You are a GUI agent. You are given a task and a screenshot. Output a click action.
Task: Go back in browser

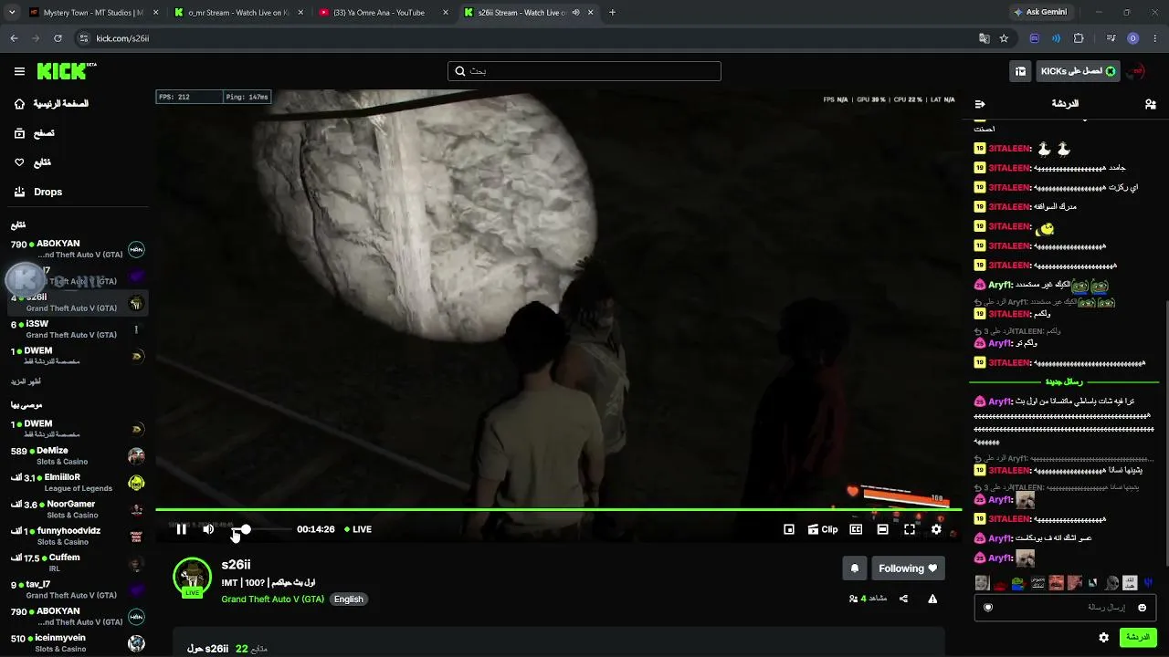coord(14,38)
